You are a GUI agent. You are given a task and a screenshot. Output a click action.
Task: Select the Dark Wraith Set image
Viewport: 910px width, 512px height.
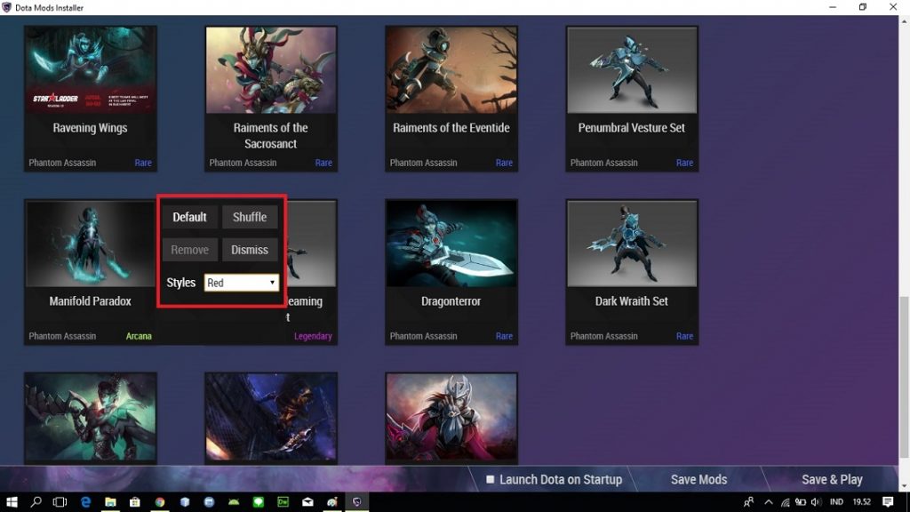pyautogui.click(x=632, y=244)
